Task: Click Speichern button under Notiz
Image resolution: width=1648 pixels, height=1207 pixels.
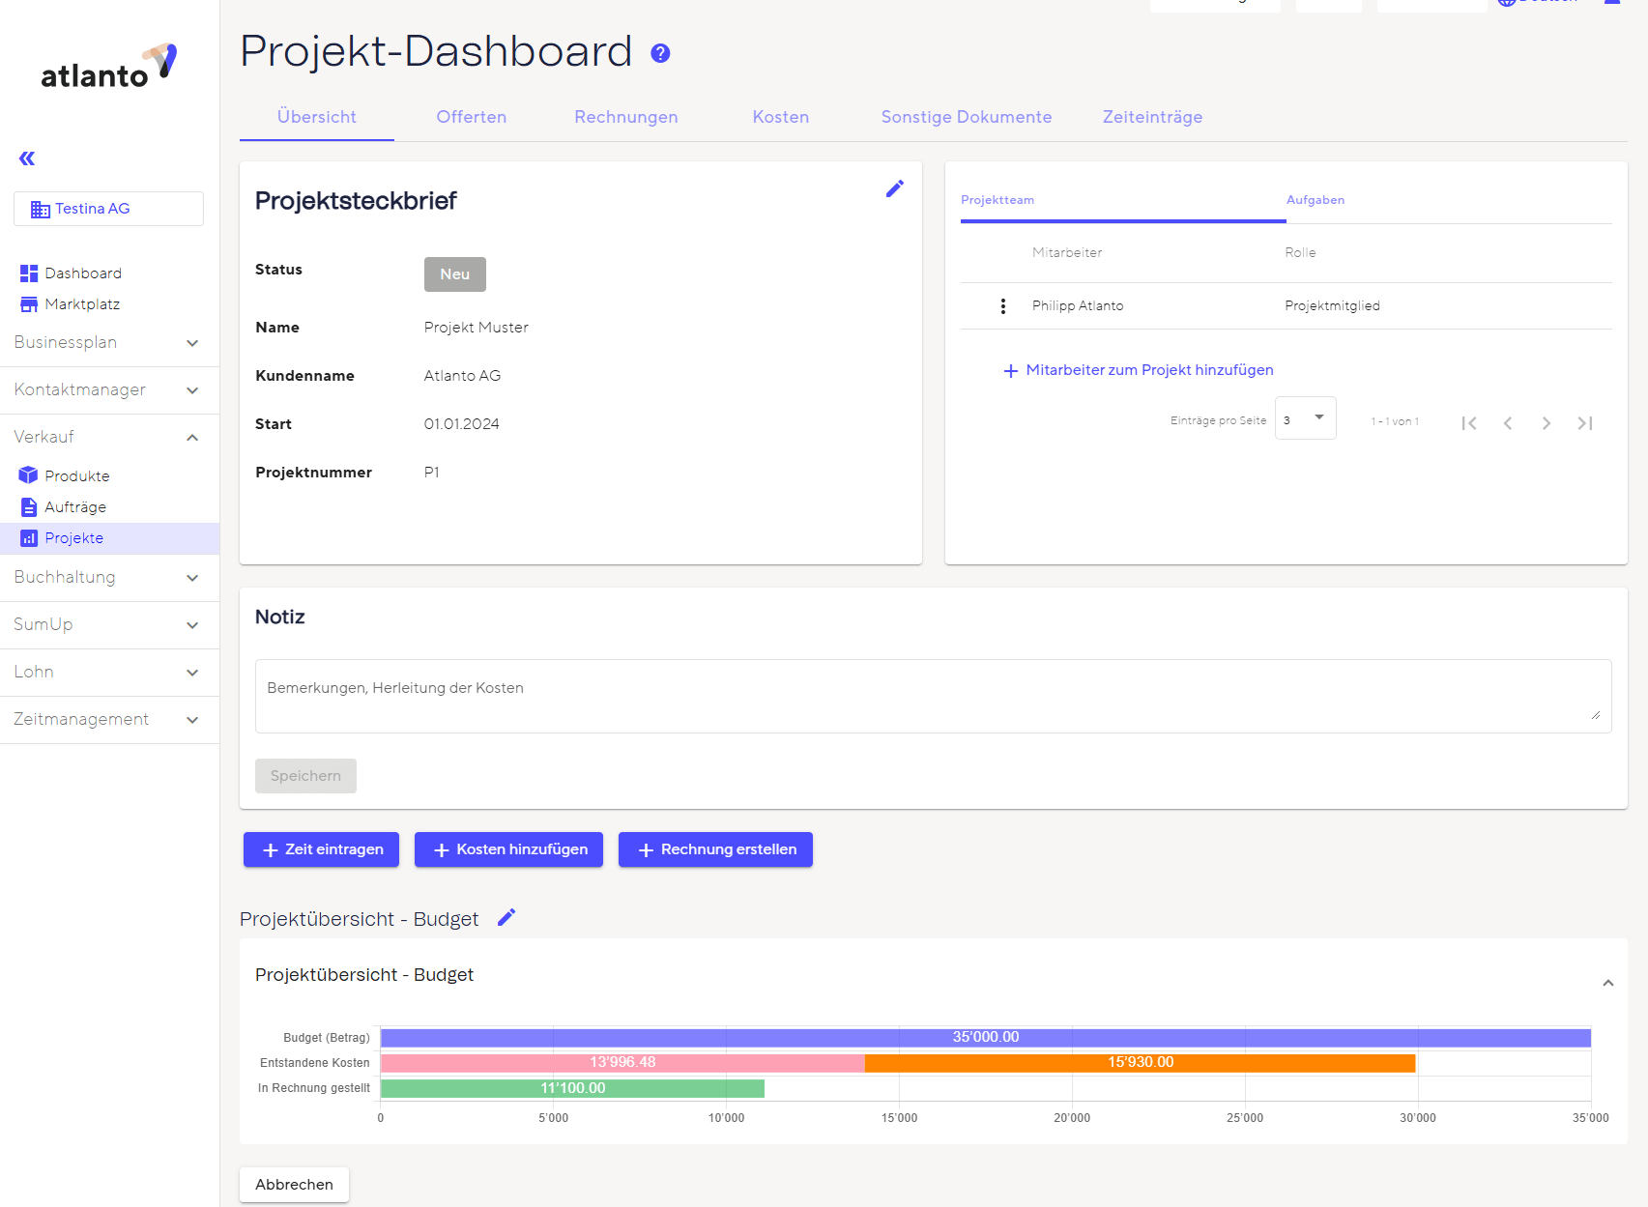Action: [305, 776]
